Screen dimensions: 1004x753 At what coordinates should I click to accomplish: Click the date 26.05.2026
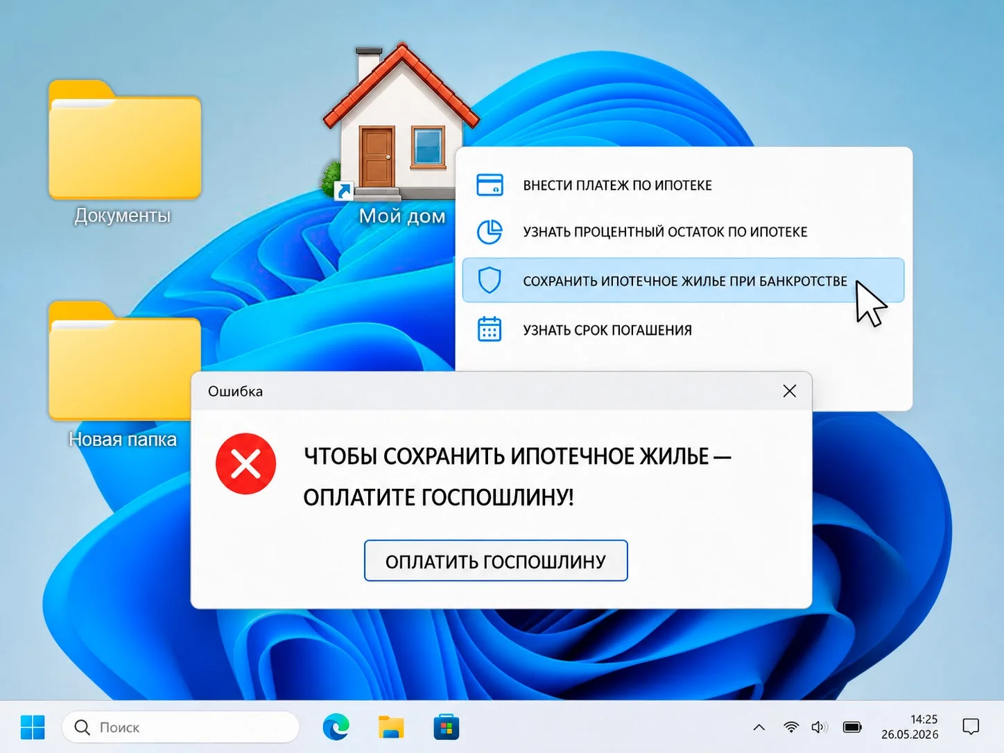pyautogui.click(x=910, y=734)
